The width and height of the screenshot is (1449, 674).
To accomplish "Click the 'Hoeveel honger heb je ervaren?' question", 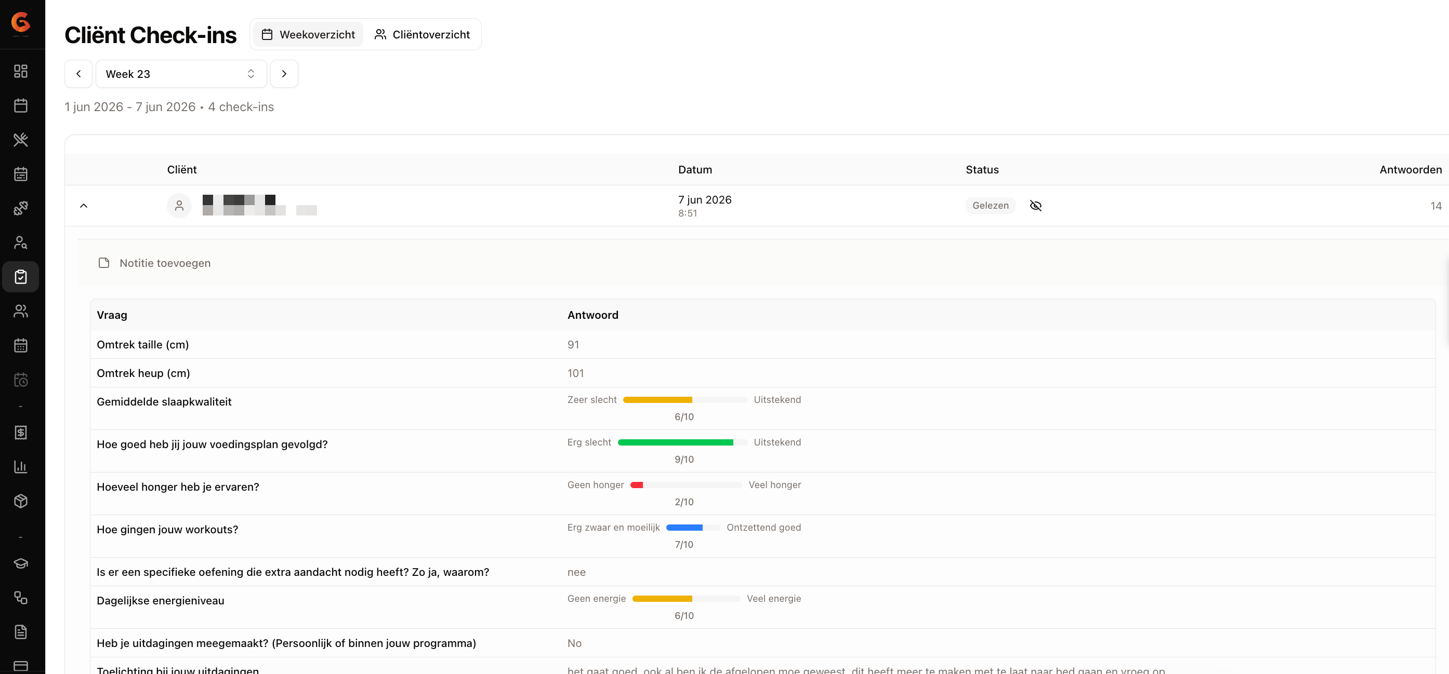I will click(x=178, y=487).
